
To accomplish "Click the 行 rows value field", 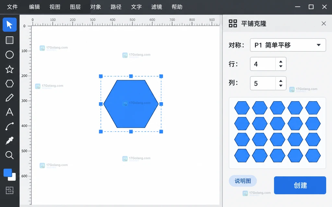I will 263,64.
